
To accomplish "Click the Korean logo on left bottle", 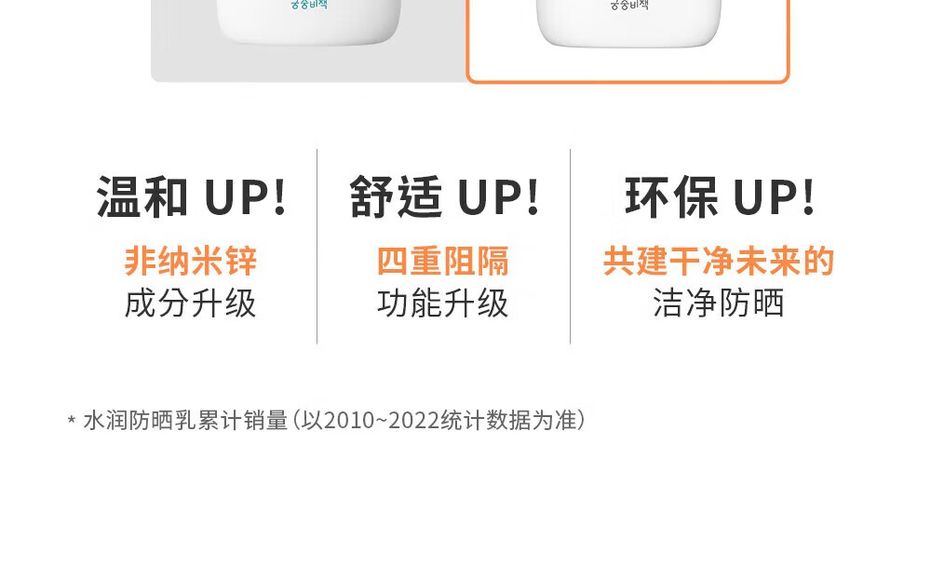I will [x=309, y=4].
